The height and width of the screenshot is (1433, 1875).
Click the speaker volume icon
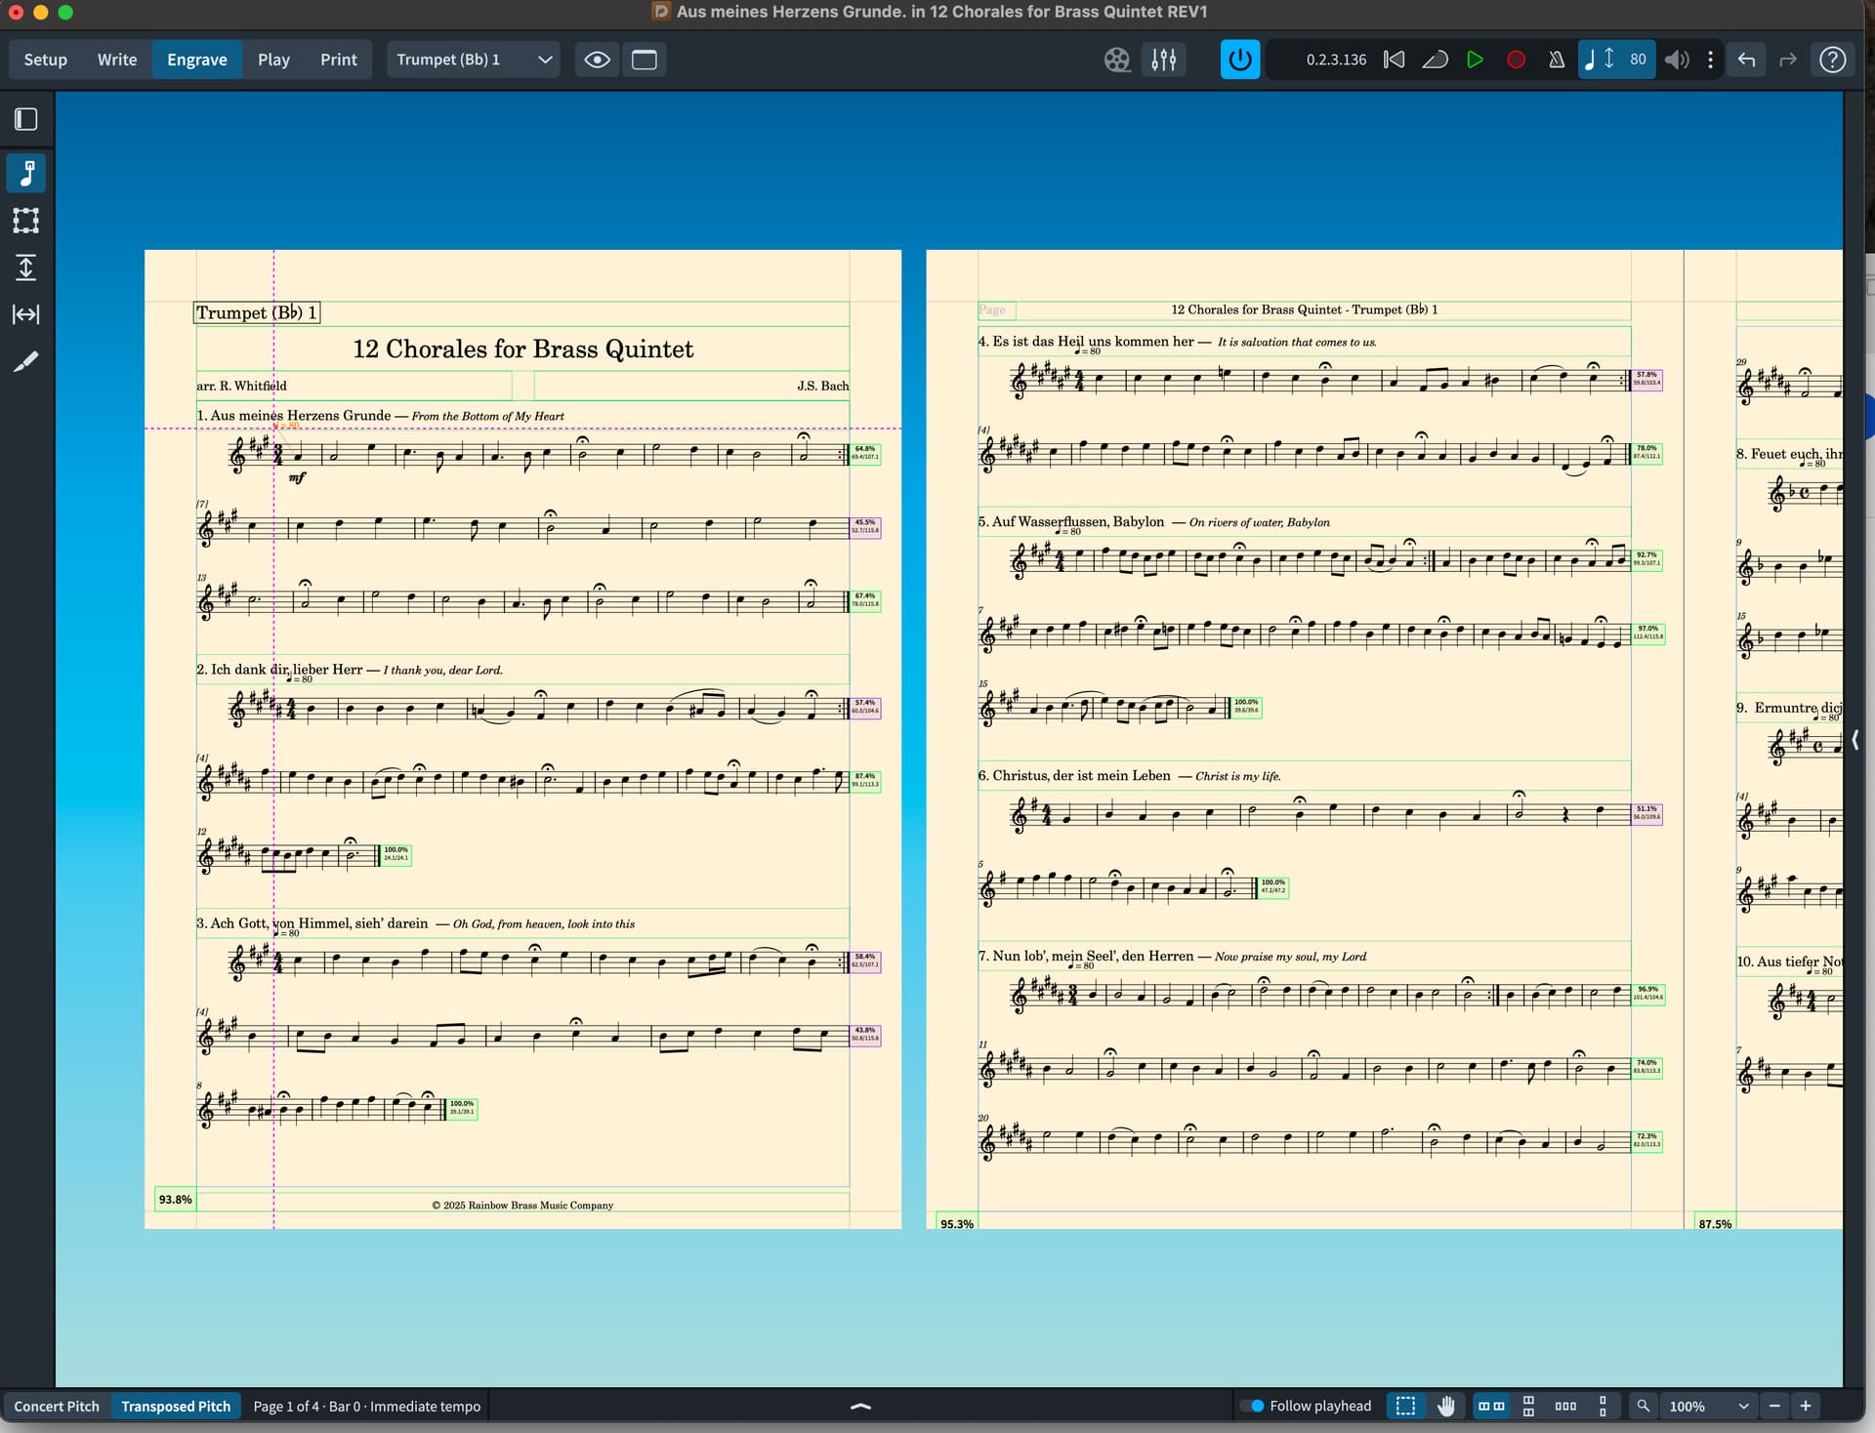[1677, 60]
